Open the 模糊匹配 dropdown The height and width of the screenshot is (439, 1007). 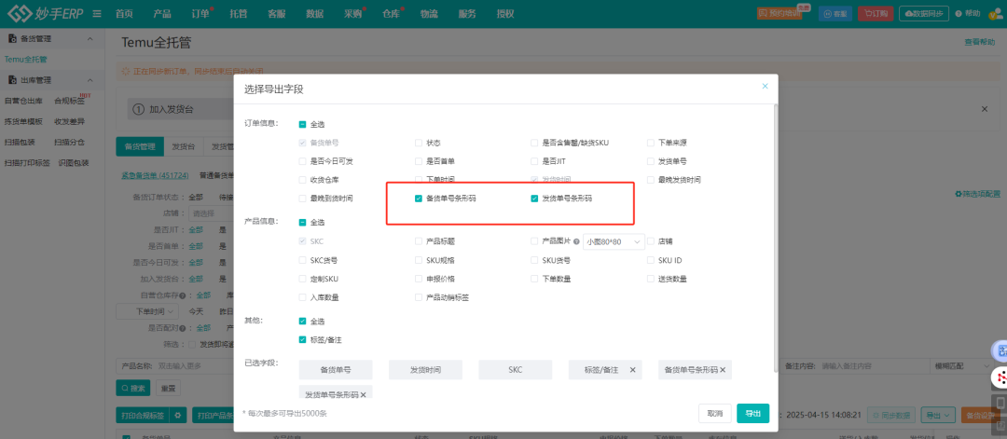(962, 365)
